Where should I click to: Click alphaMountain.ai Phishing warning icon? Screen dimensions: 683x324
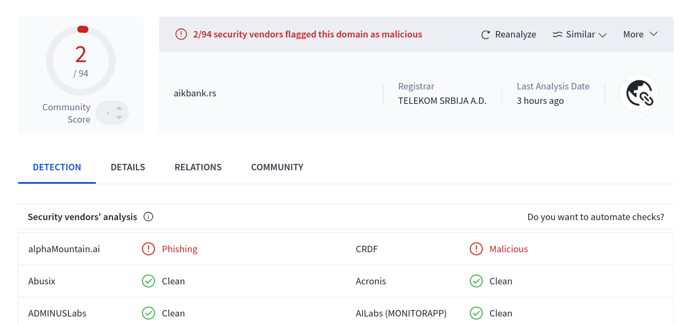[148, 249]
